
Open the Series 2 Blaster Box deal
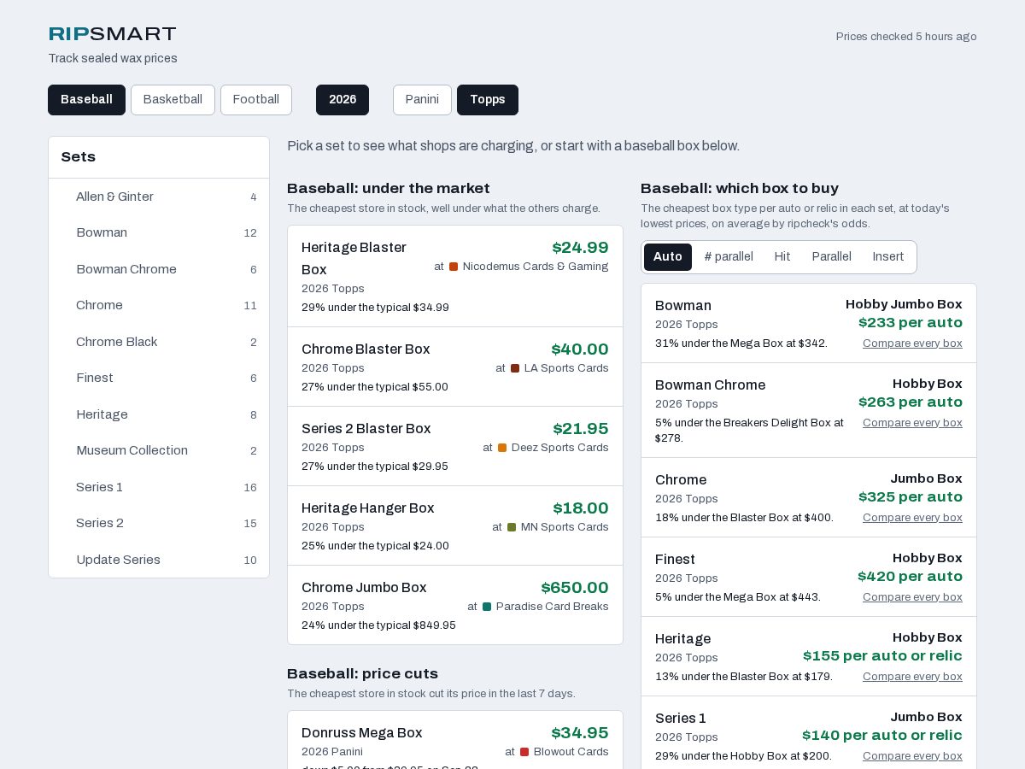455,446
